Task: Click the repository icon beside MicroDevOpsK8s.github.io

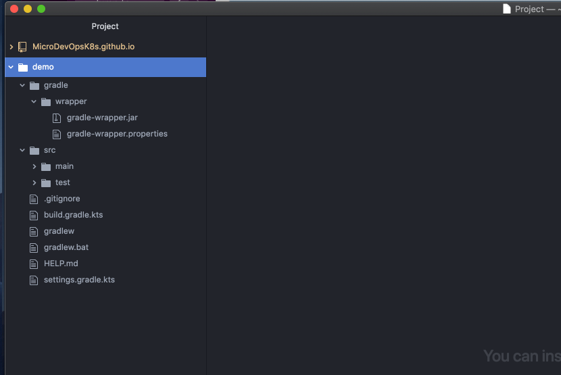Action: (x=22, y=47)
